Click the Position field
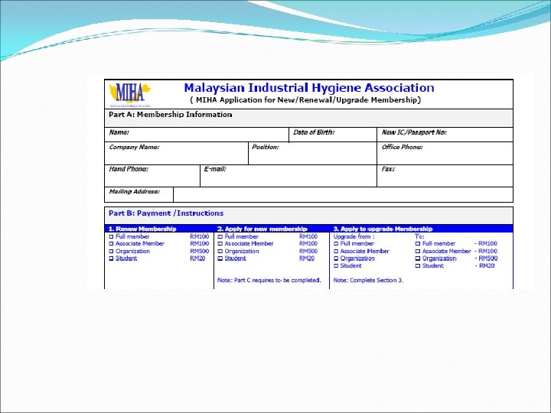Image resolution: width=551 pixels, height=413 pixels. (312, 154)
